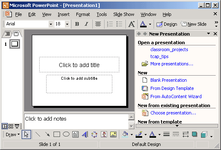This screenshot has height=150, width=221.
Task: Open tcap_tips presentation
Action: coord(159,56)
